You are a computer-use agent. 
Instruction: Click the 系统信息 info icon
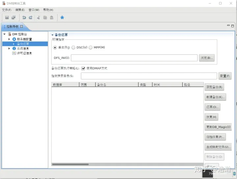click(x=14, y=48)
